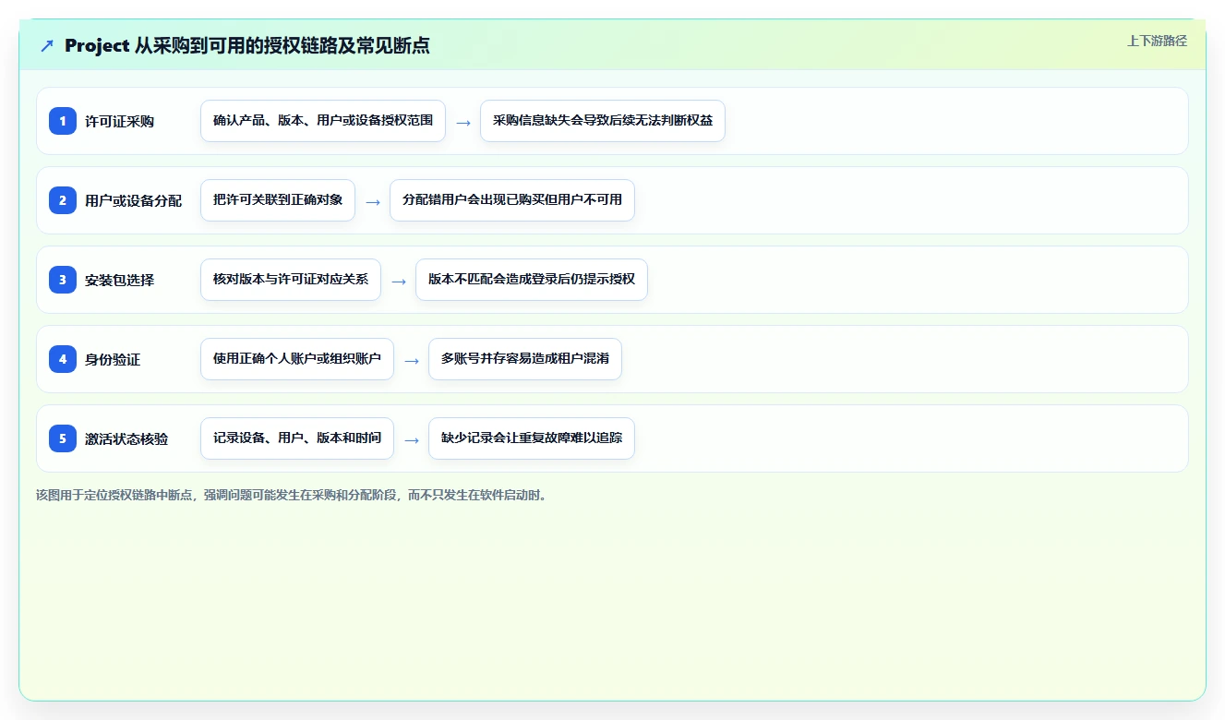The height and width of the screenshot is (720, 1225).
Task: Click the footnote beginning 该图用于定位授权链路中断点
Action: pos(292,495)
